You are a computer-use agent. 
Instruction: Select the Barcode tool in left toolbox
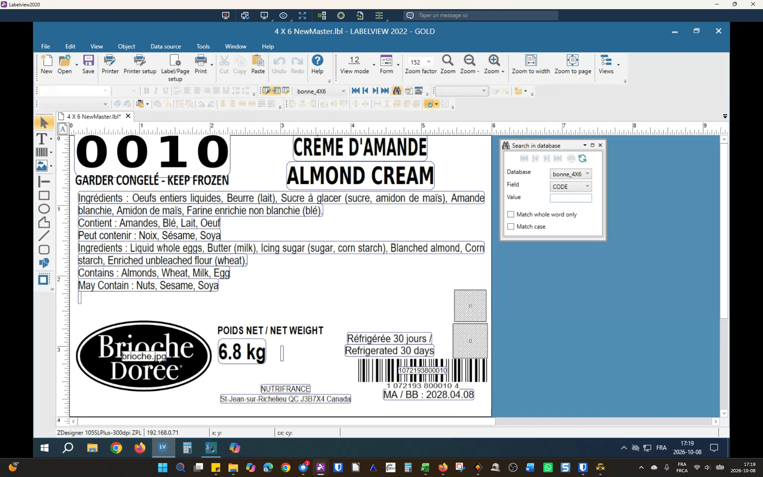coord(42,152)
